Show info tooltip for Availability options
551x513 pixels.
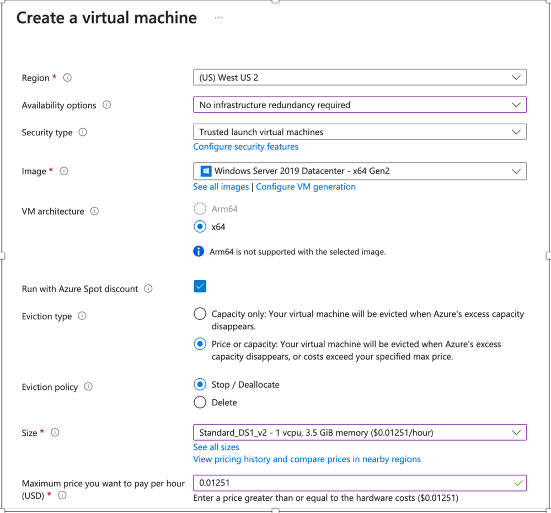click(x=107, y=105)
